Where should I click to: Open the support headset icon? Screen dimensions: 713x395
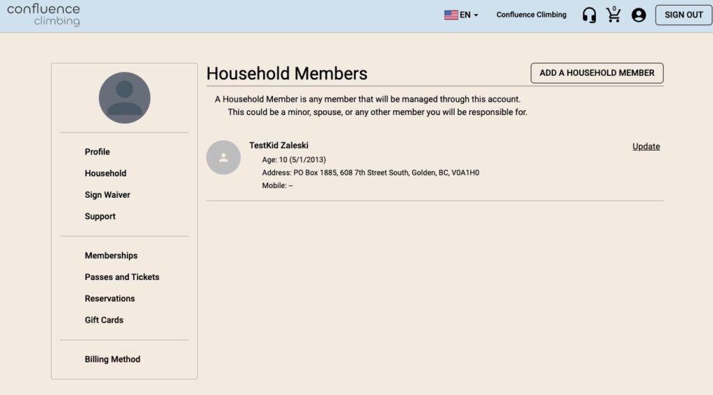(589, 15)
